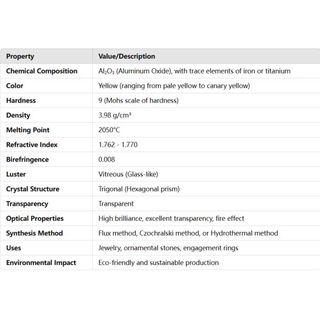Select the 'Birefringence' row label

(27, 159)
